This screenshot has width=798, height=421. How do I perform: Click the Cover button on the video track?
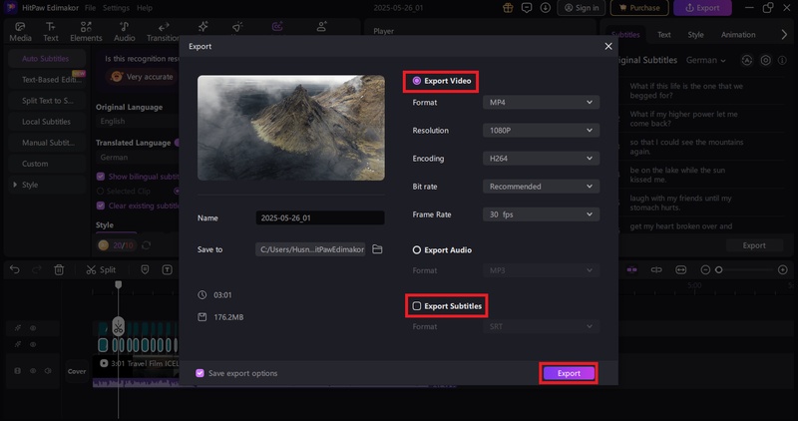pos(77,371)
